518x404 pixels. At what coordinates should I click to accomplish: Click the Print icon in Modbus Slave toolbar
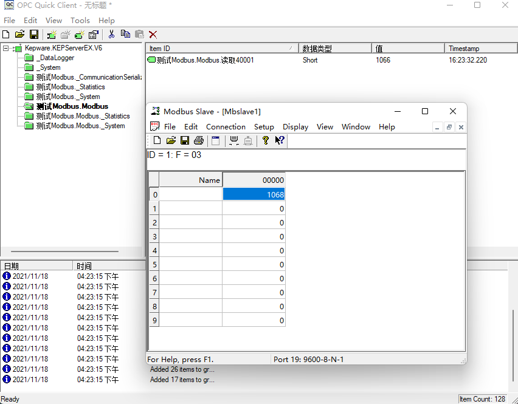click(198, 141)
